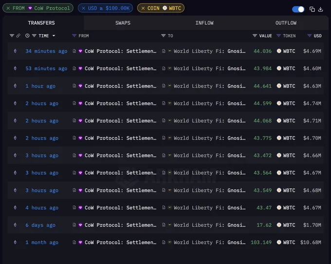Image resolution: width=331 pixels, height=264 pixels.
Task: Remove the USD ≥ $100.00K filter chip
Action: [x=84, y=8]
